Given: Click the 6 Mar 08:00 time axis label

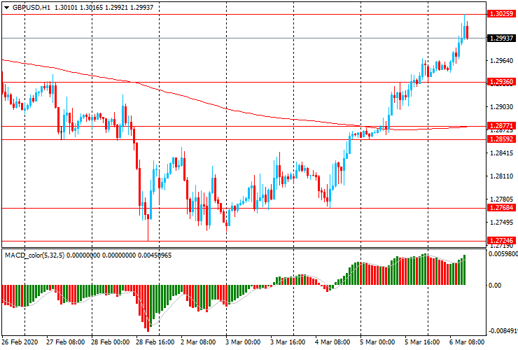Looking at the screenshot, I should click(x=466, y=343).
